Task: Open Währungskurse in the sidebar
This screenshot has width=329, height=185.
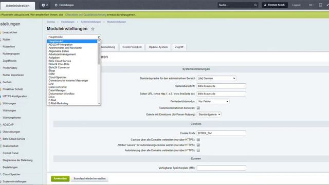Action: pyautogui.click(x=11, y=118)
